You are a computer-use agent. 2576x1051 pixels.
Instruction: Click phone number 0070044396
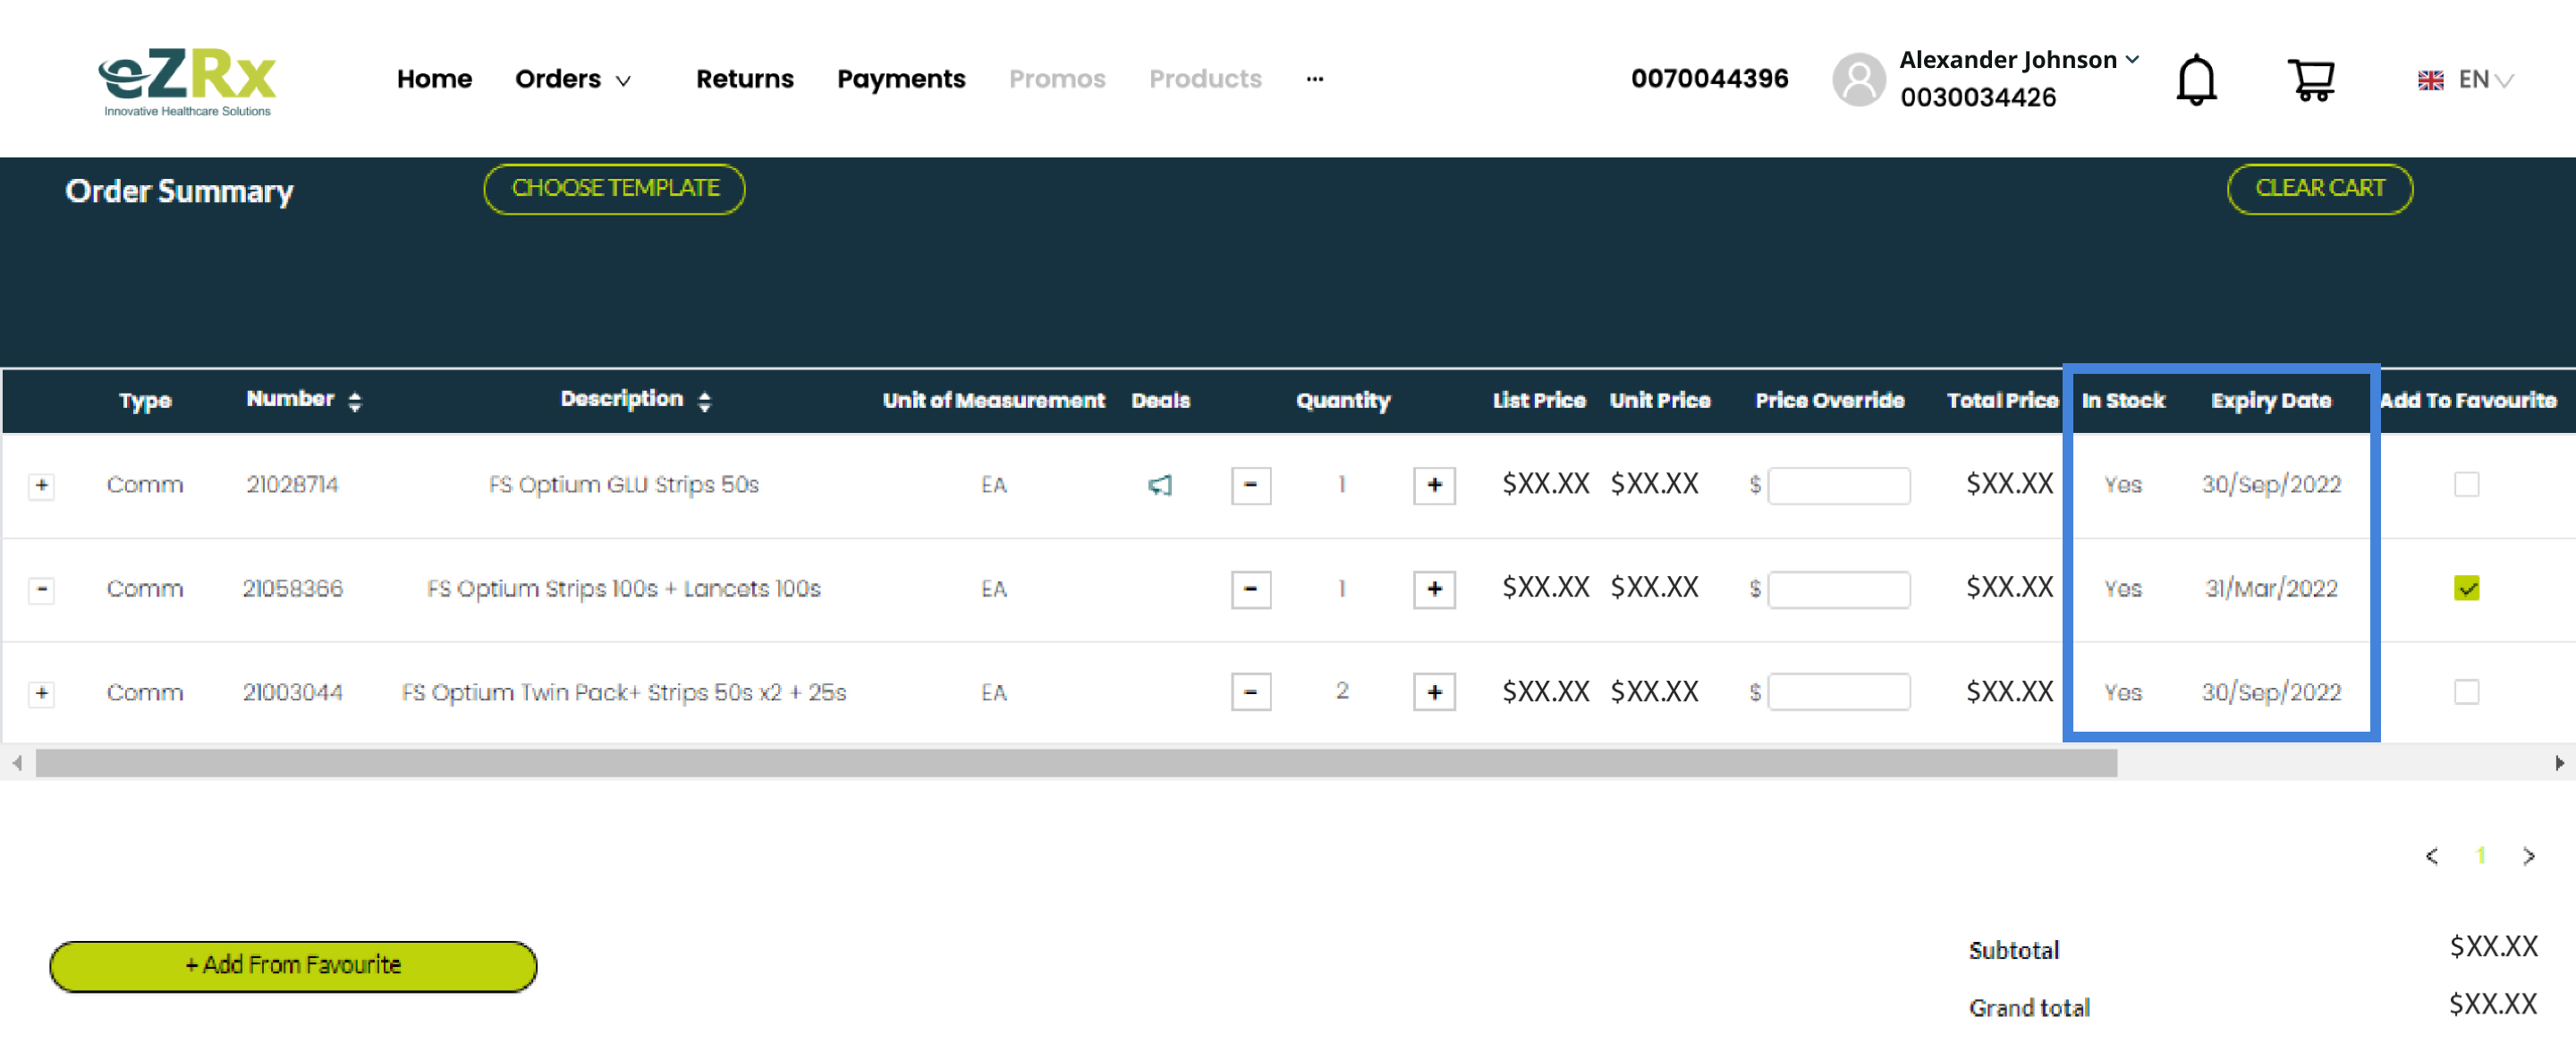1709,79
